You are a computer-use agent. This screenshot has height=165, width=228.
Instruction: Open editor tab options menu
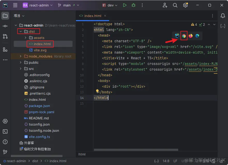tap(213, 16)
